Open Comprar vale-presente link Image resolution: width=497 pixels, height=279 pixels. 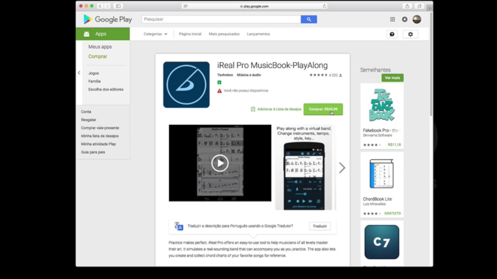pos(100,128)
